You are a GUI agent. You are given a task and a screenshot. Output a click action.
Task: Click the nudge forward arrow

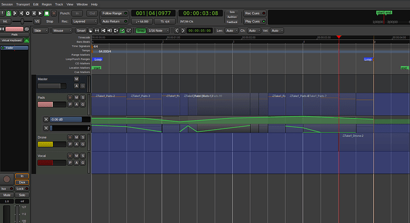183,30
